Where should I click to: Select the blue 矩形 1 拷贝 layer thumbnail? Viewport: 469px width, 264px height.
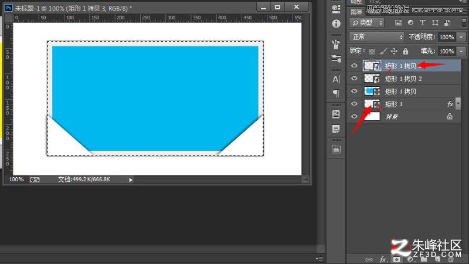click(372, 91)
